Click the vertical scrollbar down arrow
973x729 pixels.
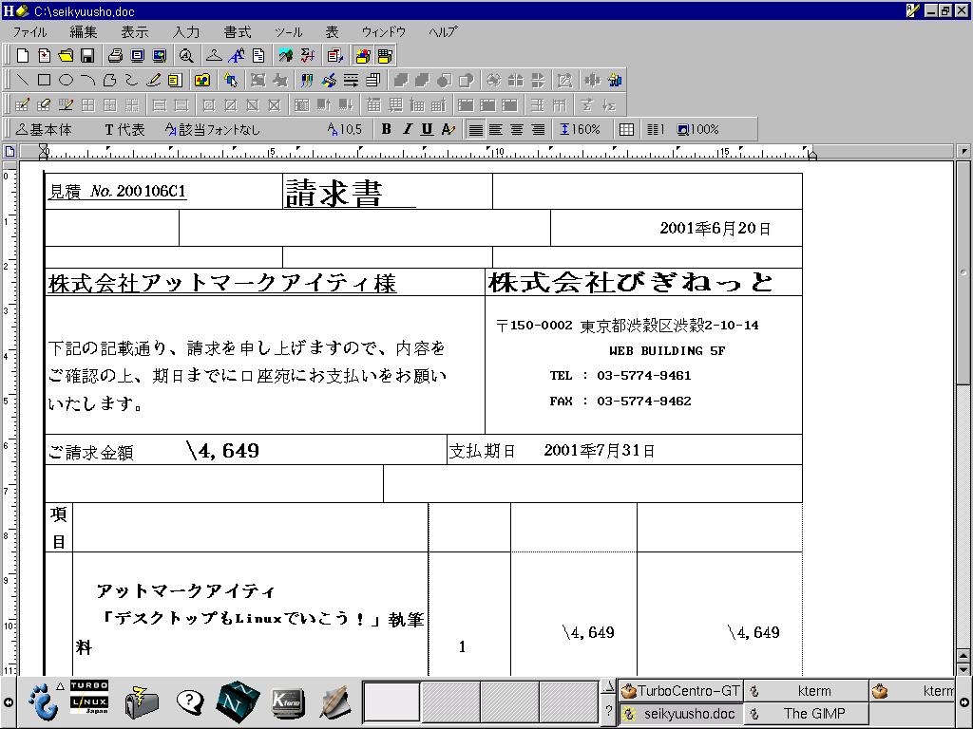[x=963, y=669]
